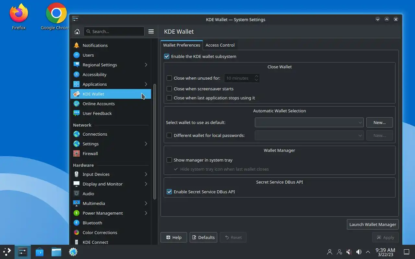
Task: Toggle Enable Secret Service DBus API checkbox
Action: pos(169,192)
